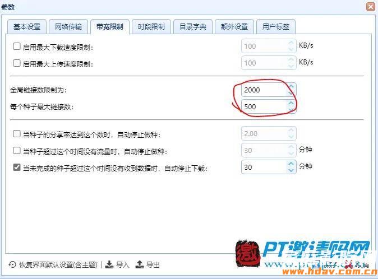Close the 参数 dialog window

point(371,7)
